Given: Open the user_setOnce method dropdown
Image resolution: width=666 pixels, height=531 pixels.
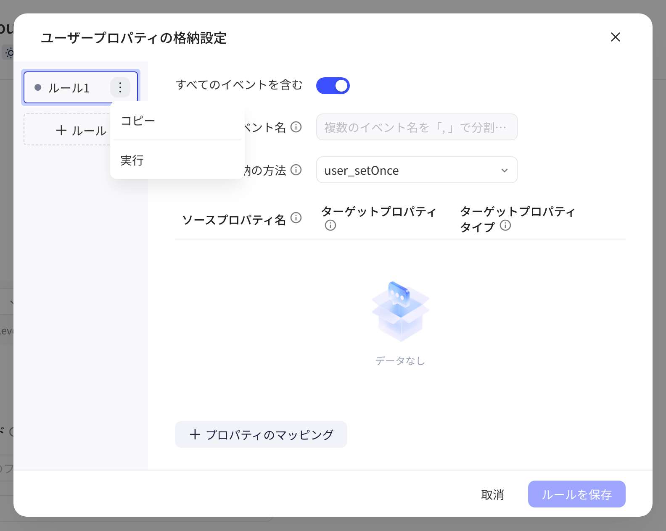Looking at the screenshot, I should point(417,170).
